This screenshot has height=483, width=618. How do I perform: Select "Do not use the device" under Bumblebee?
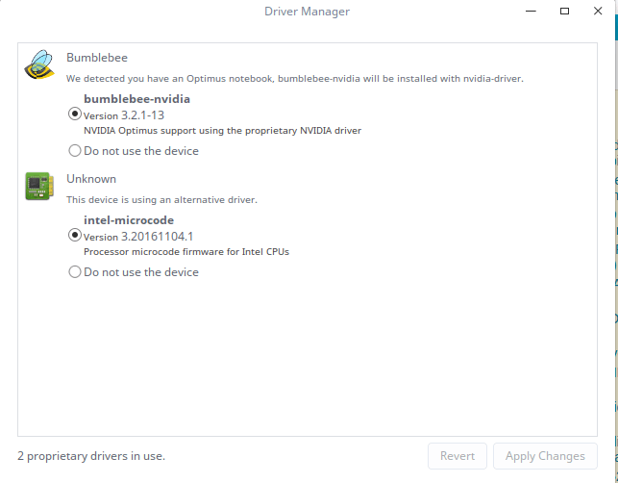tap(75, 151)
